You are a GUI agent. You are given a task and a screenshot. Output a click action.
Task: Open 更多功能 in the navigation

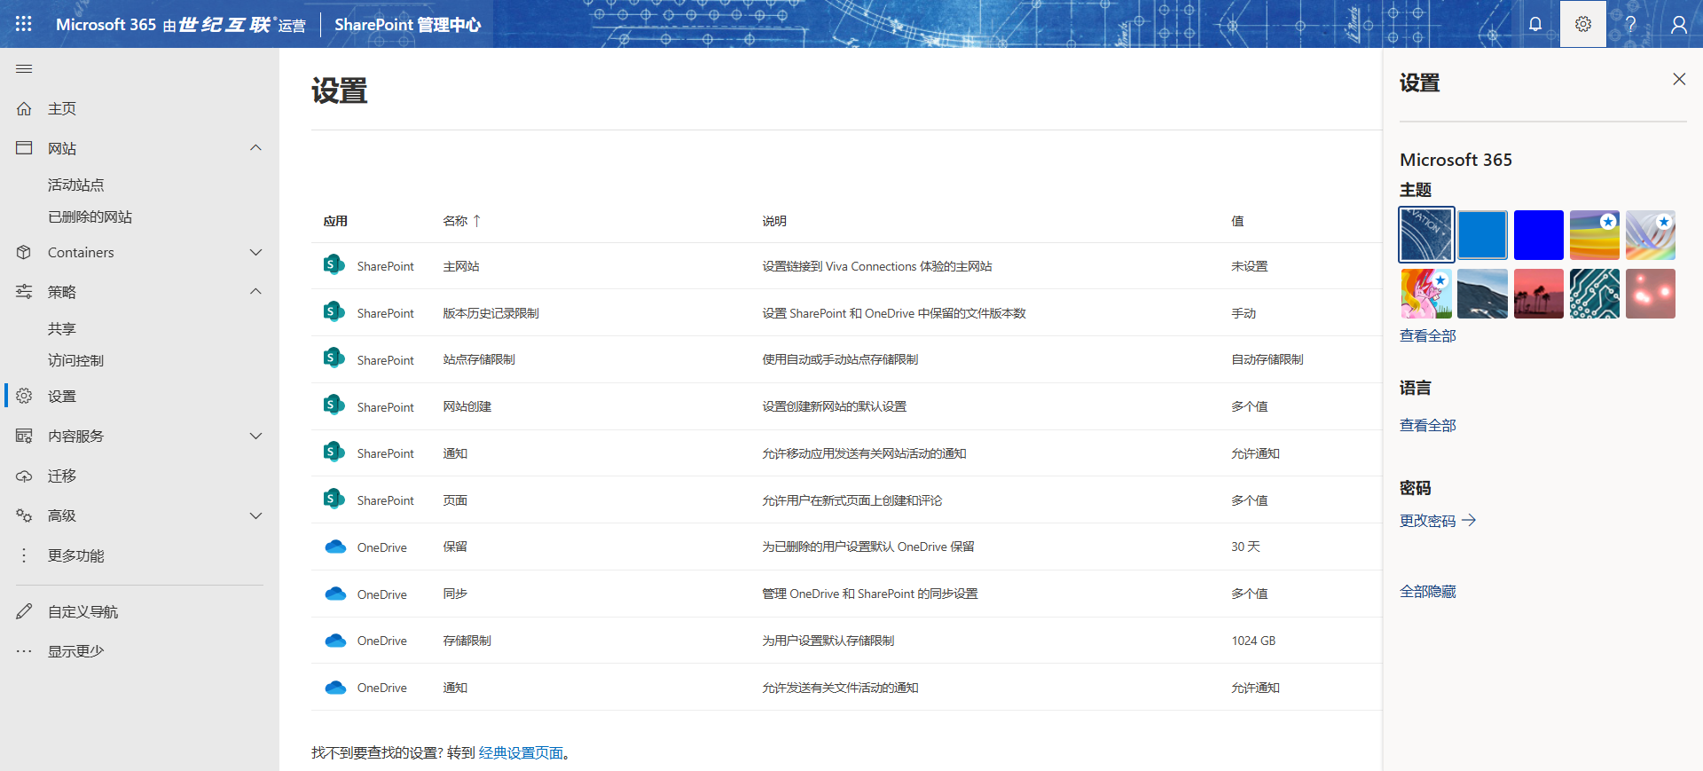pos(76,555)
